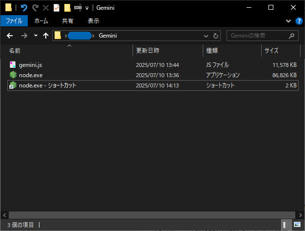The image size is (305, 231).
Task: Click the Rename icon in quick access toolbar
Action: pyautogui.click(x=78, y=8)
